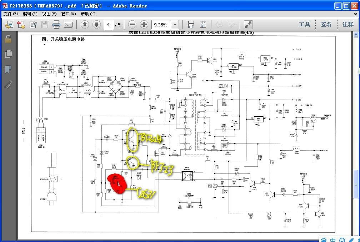Click the fit one full page icon

click(203, 25)
